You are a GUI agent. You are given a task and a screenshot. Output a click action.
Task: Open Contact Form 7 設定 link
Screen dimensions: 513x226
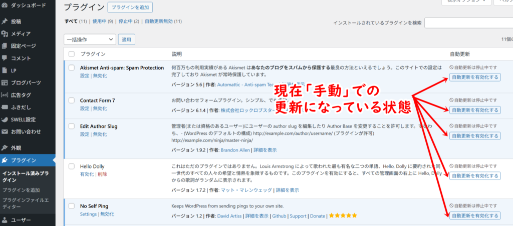(x=85, y=108)
